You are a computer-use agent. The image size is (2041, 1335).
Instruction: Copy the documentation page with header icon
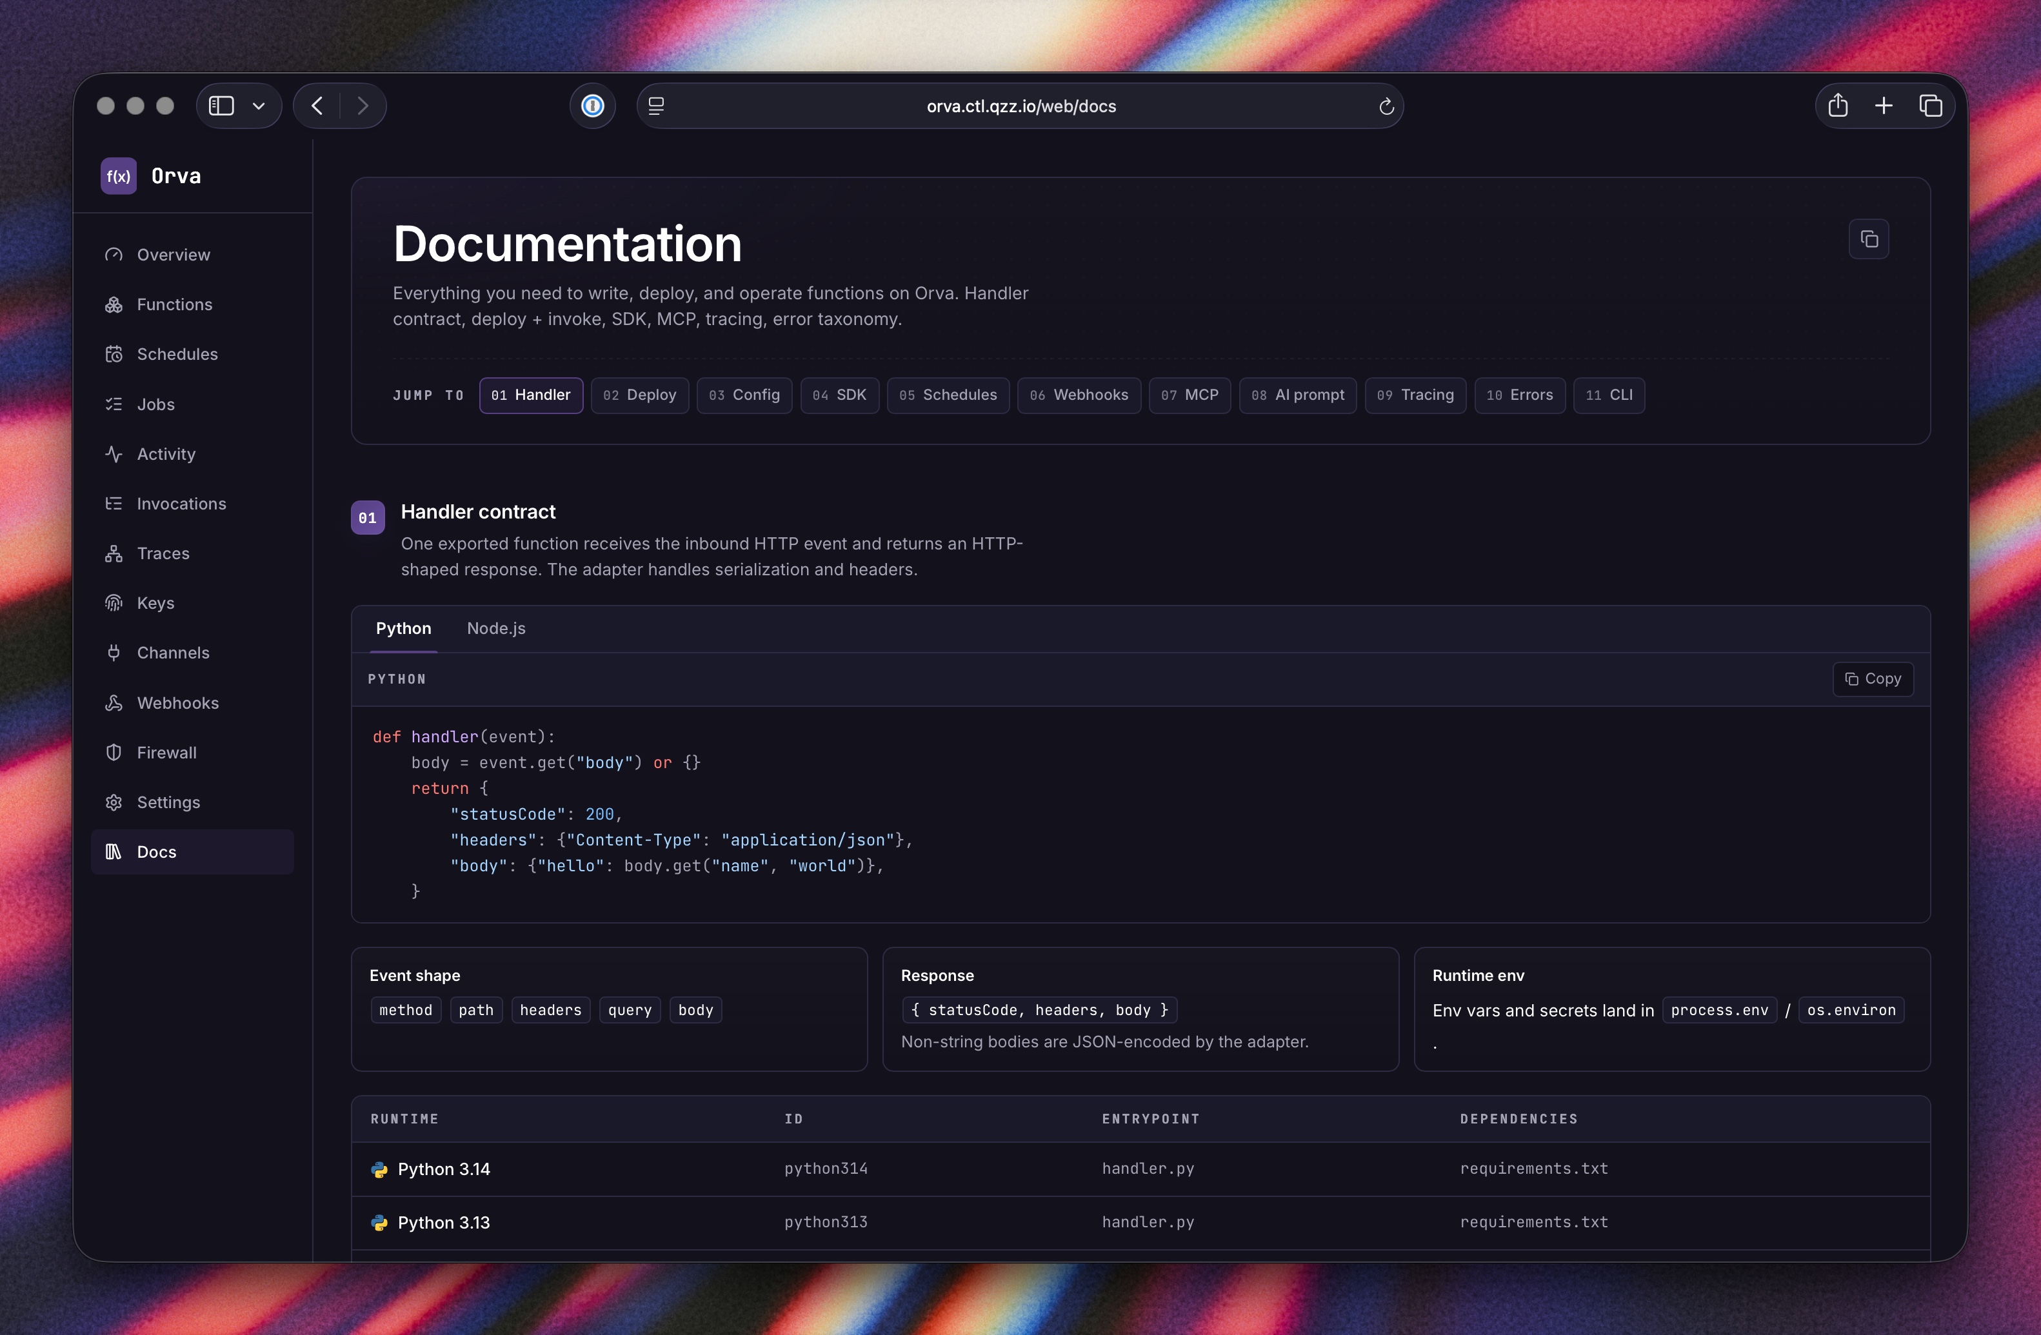coord(1869,239)
